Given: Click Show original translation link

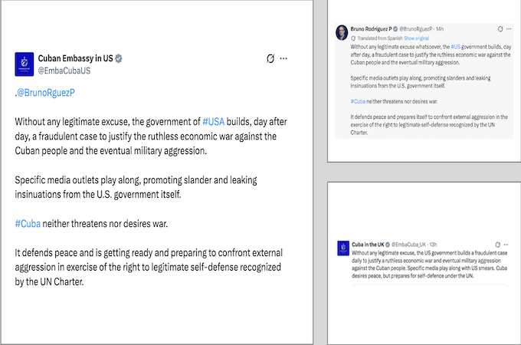Looking at the screenshot, I should 416,38.
